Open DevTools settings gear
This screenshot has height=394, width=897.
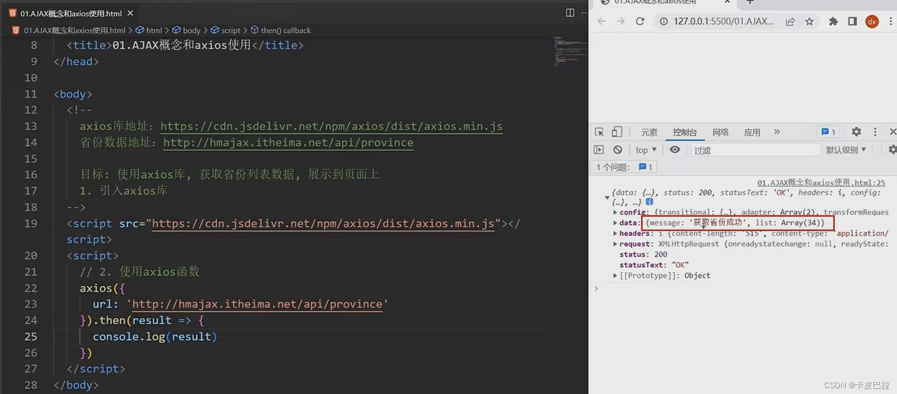856,132
